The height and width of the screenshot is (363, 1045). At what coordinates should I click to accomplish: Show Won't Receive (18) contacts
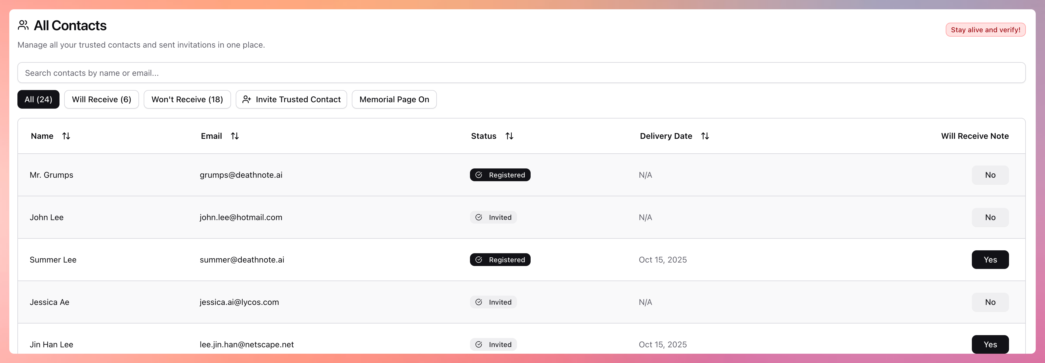pos(187,100)
